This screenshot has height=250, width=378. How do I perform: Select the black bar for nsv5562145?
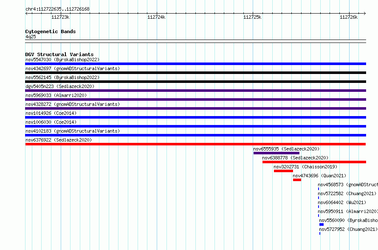(x=195, y=82)
